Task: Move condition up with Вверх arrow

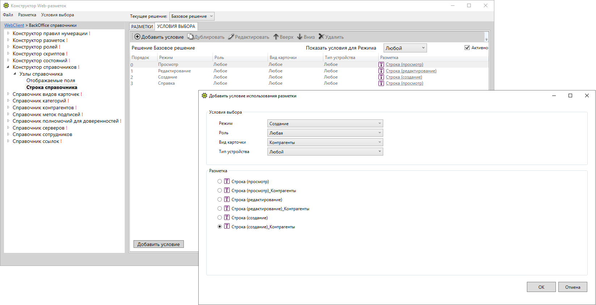Action: tap(276, 37)
